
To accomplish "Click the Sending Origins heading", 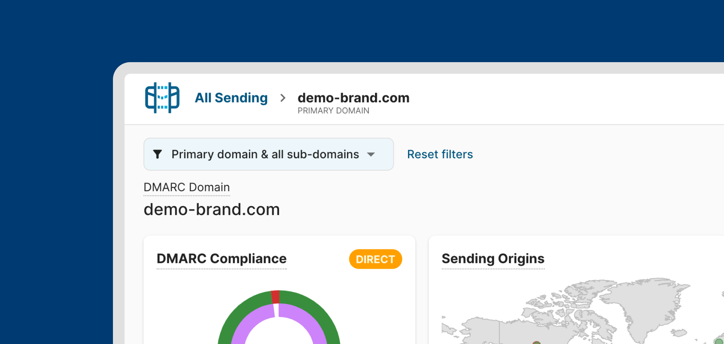I will [x=493, y=259].
